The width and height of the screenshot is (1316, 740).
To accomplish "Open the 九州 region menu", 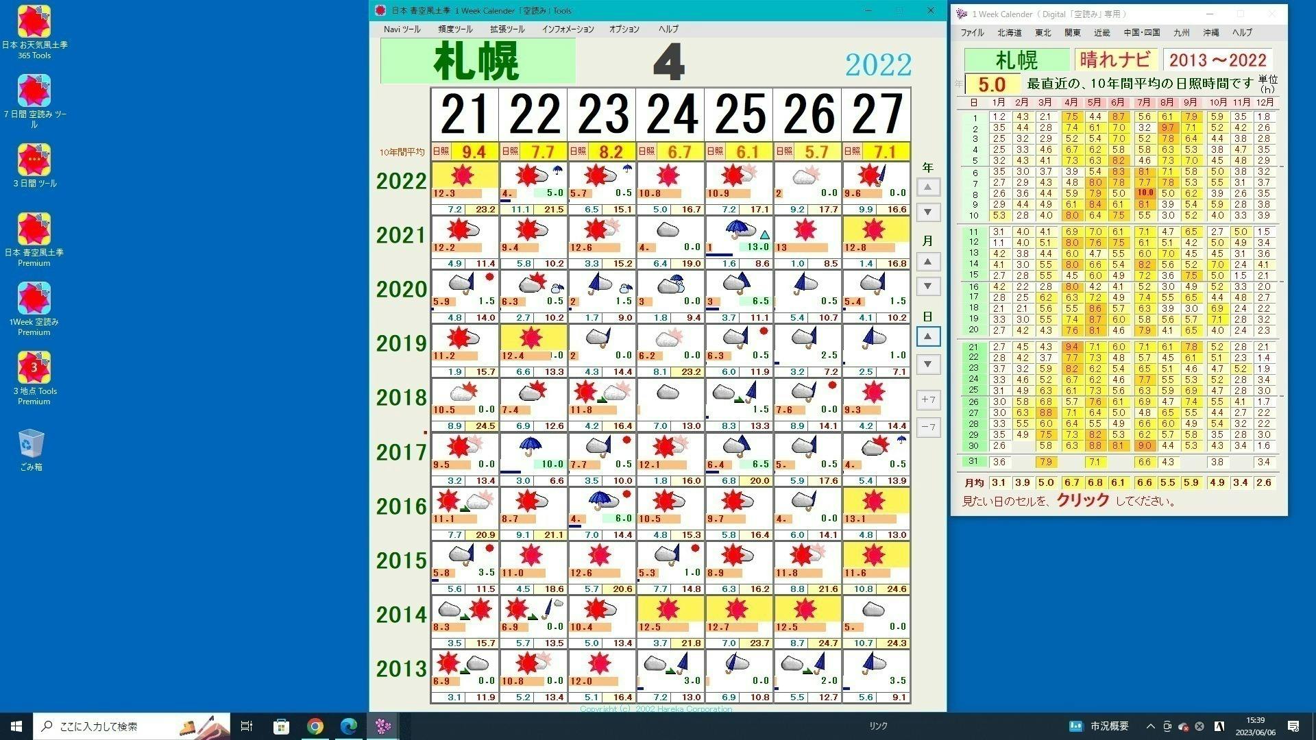I will tap(1181, 32).
